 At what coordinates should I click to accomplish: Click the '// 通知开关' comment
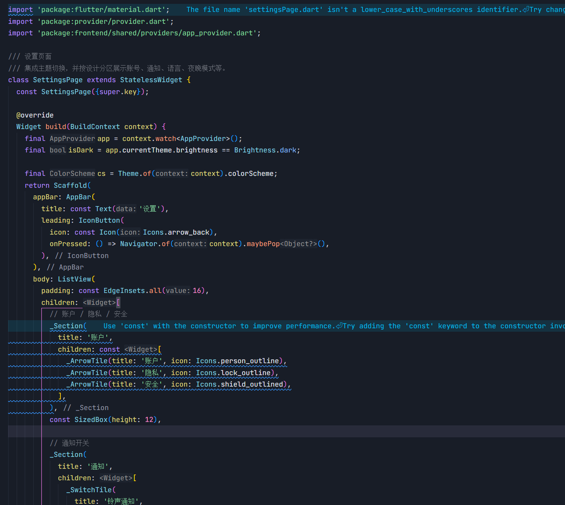69,443
